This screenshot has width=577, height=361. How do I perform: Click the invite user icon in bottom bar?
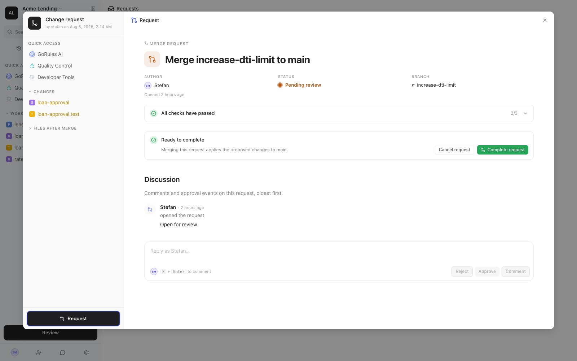(x=39, y=352)
